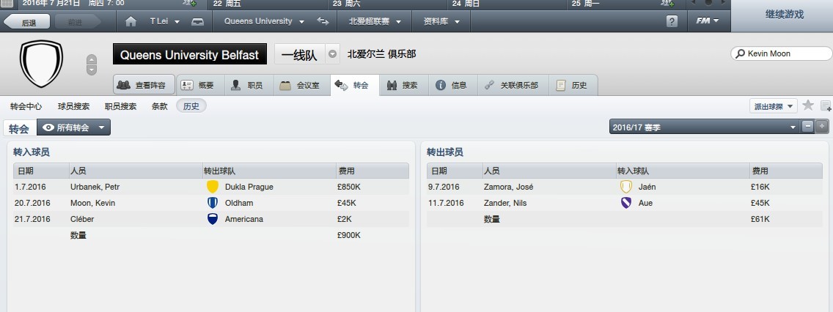
Task: Click inside the Kevin Moon search field
Action: (781, 53)
